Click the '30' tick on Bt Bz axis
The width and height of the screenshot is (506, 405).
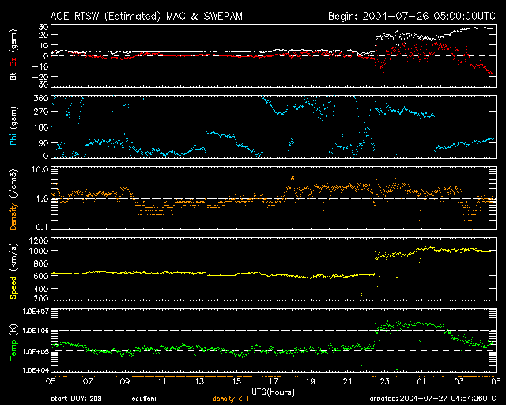pyautogui.click(x=43, y=26)
